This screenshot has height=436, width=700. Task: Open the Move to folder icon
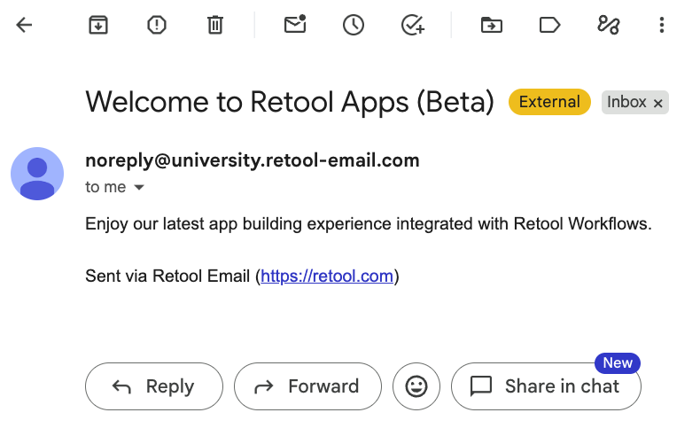pyautogui.click(x=492, y=25)
